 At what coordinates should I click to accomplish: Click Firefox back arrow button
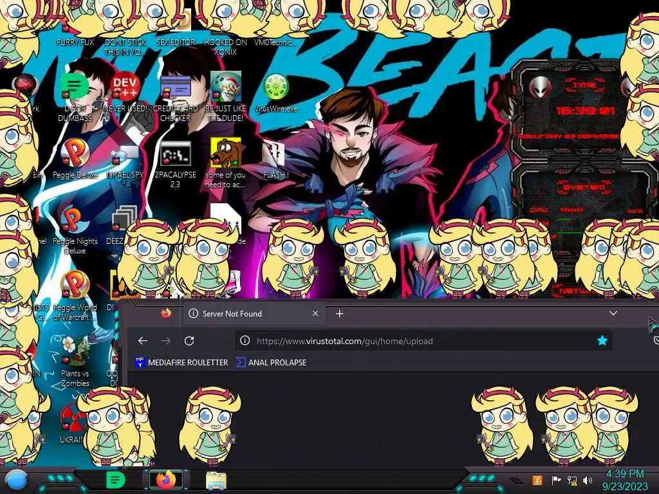tap(143, 341)
